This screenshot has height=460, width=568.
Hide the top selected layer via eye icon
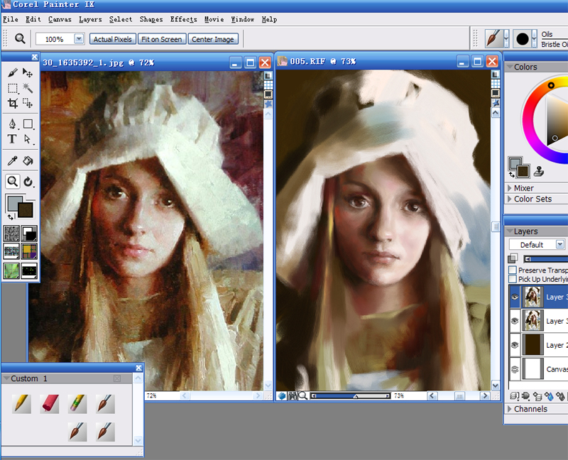[515, 297]
